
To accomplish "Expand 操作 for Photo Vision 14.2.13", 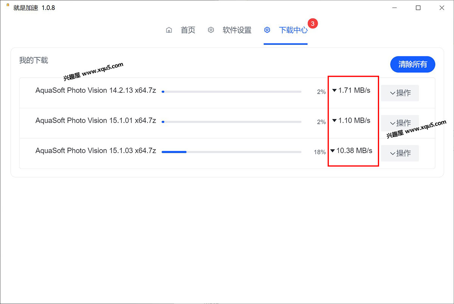I will (400, 93).
